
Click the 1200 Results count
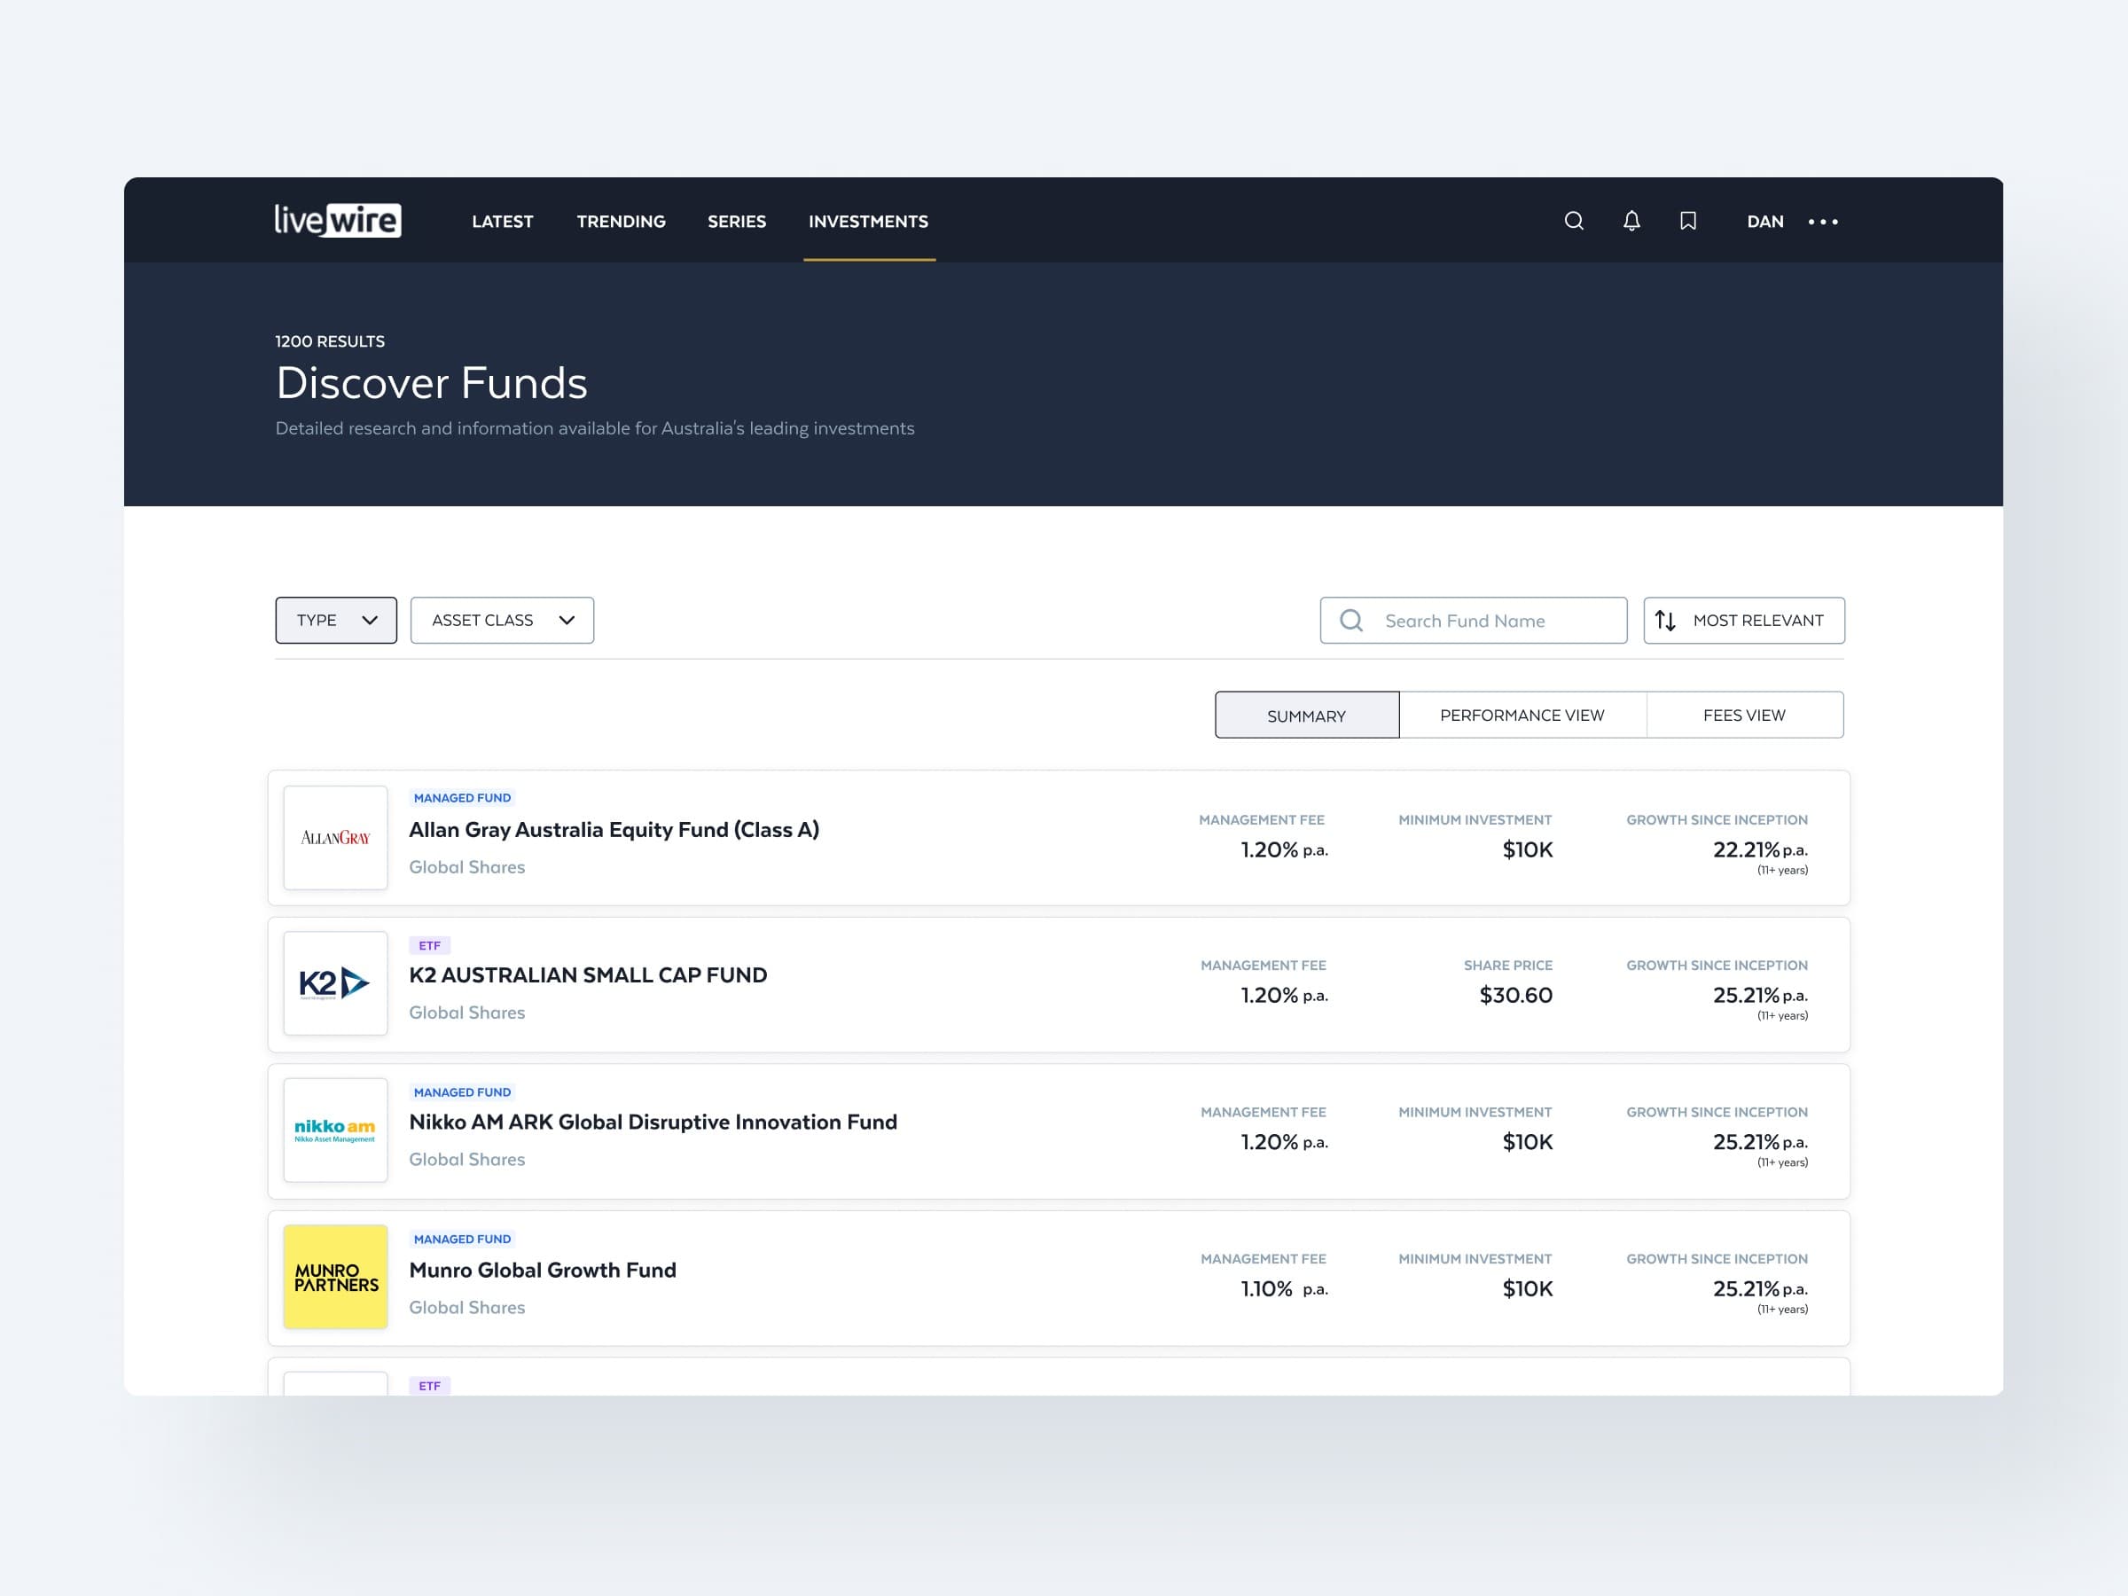click(x=330, y=341)
